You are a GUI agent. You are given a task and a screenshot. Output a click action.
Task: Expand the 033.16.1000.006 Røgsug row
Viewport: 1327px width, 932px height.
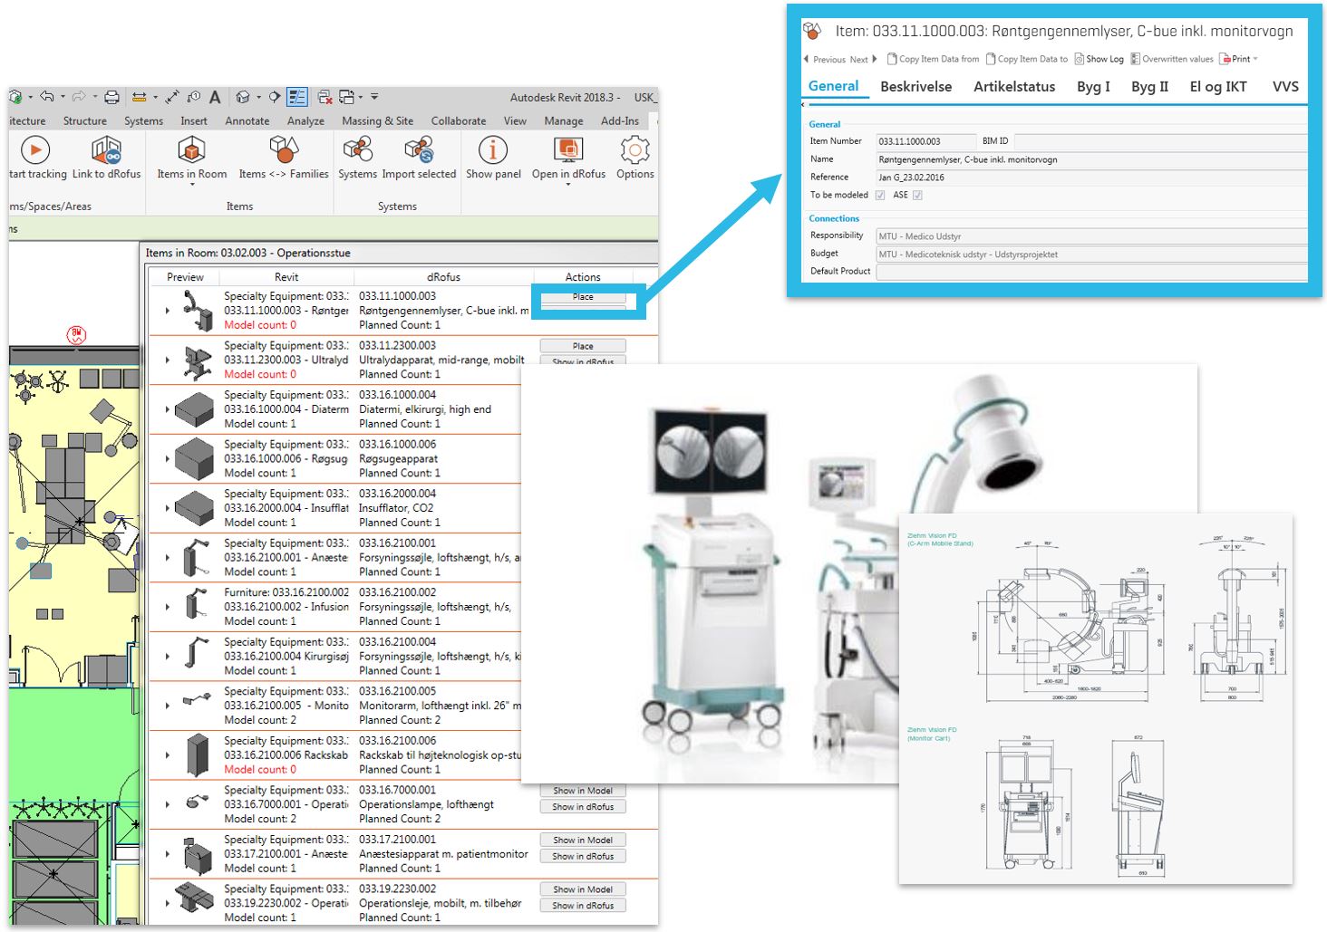click(168, 459)
